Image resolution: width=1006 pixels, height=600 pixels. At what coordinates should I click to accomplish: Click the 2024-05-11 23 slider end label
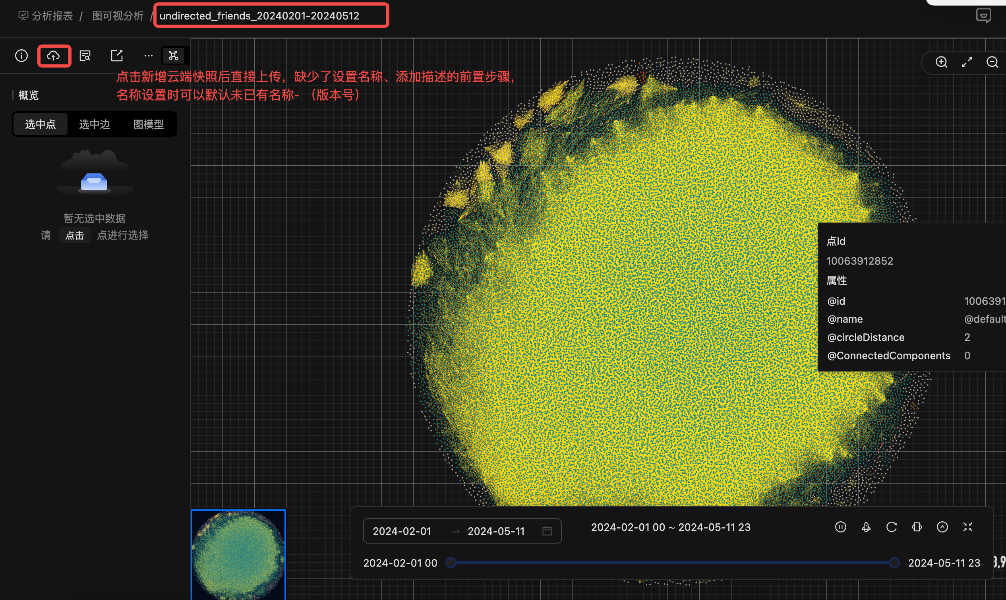tap(944, 563)
